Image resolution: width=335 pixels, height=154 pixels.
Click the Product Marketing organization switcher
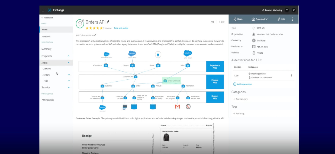[272, 10]
